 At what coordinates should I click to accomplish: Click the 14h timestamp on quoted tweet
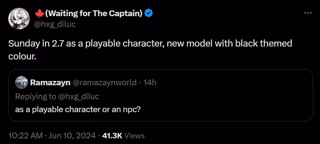pyautogui.click(x=150, y=83)
